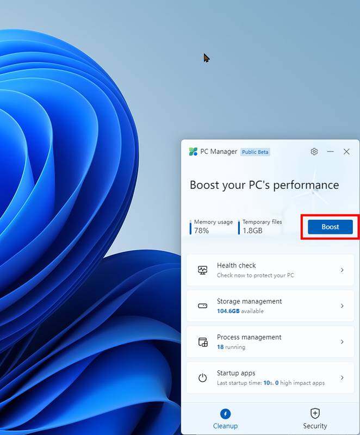This screenshot has height=435, width=360.
Task: Click the Memory usage 78% value
Action: tap(201, 231)
